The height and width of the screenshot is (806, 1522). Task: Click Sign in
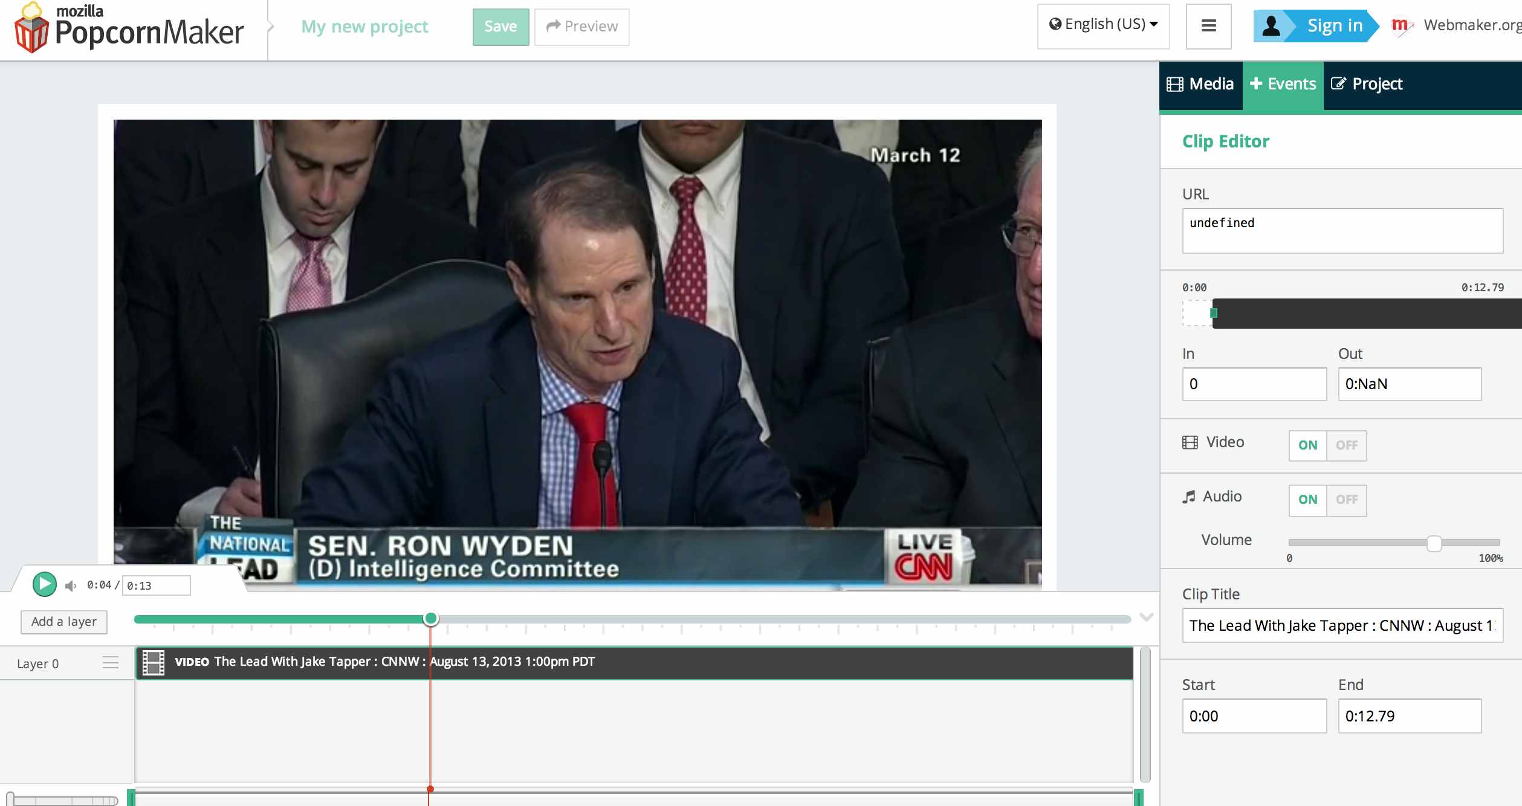pyautogui.click(x=1335, y=26)
